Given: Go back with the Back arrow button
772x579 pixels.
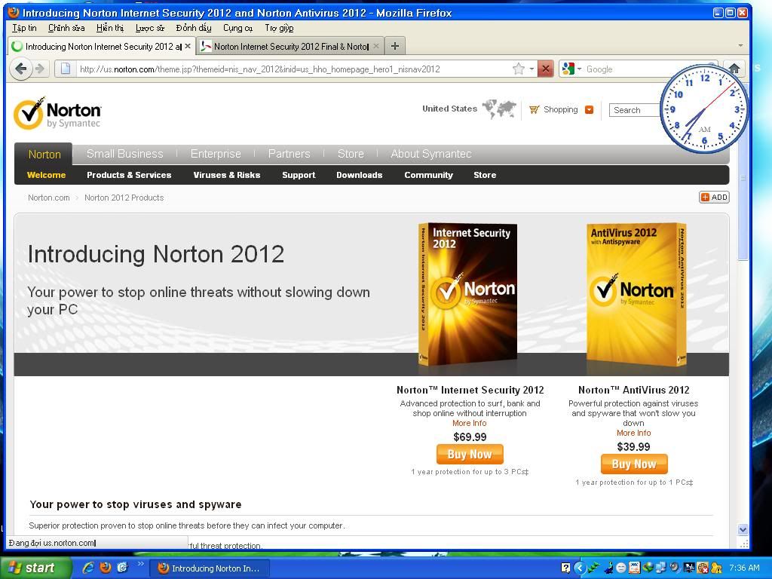Looking at the screenshot, I should click(20, 69).
